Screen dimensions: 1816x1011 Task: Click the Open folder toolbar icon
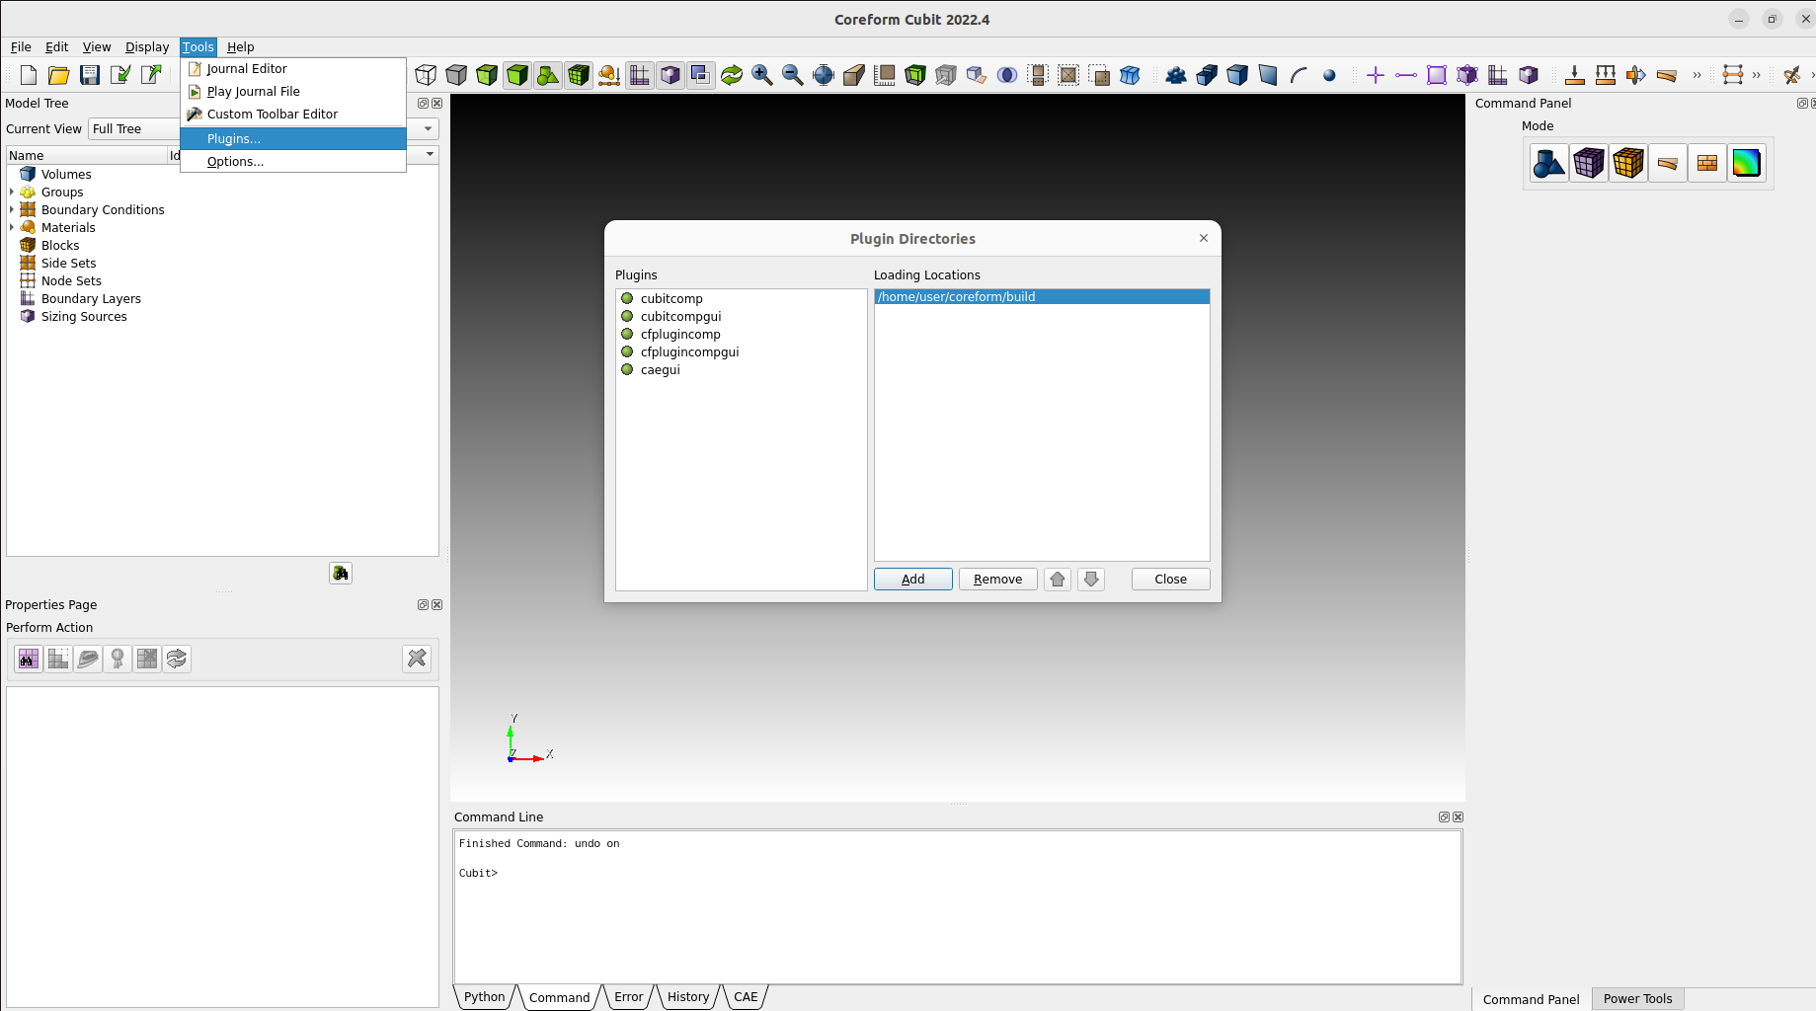click(x=59, y=75)
